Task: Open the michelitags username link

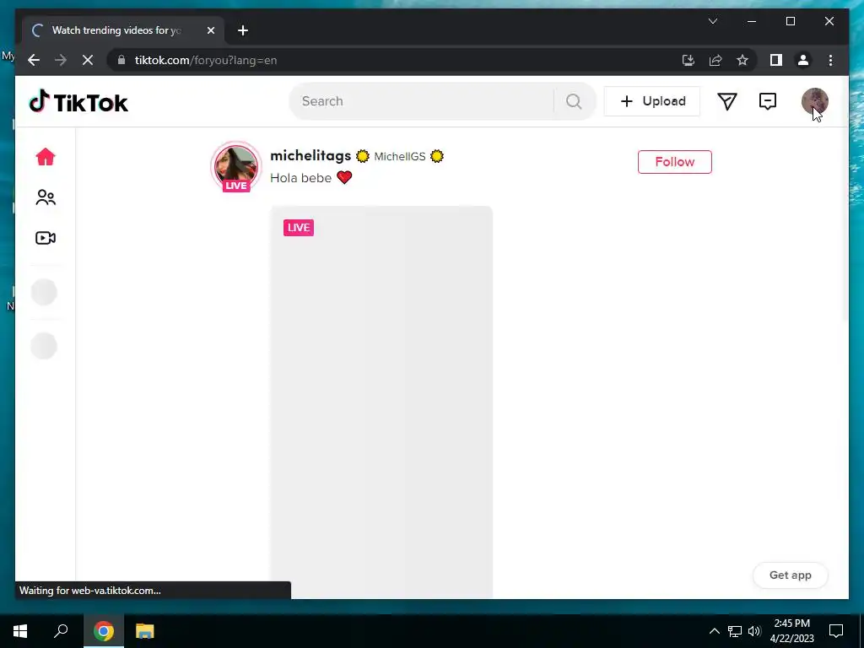Action: click(x=310, y=156)
